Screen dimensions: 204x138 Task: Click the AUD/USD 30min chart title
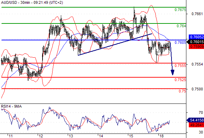[x=32, y=2]
